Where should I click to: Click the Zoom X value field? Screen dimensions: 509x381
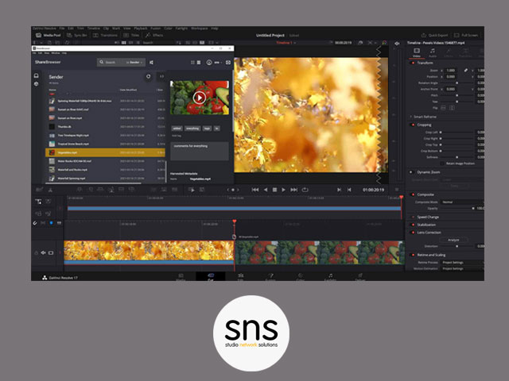click(451, 71)
